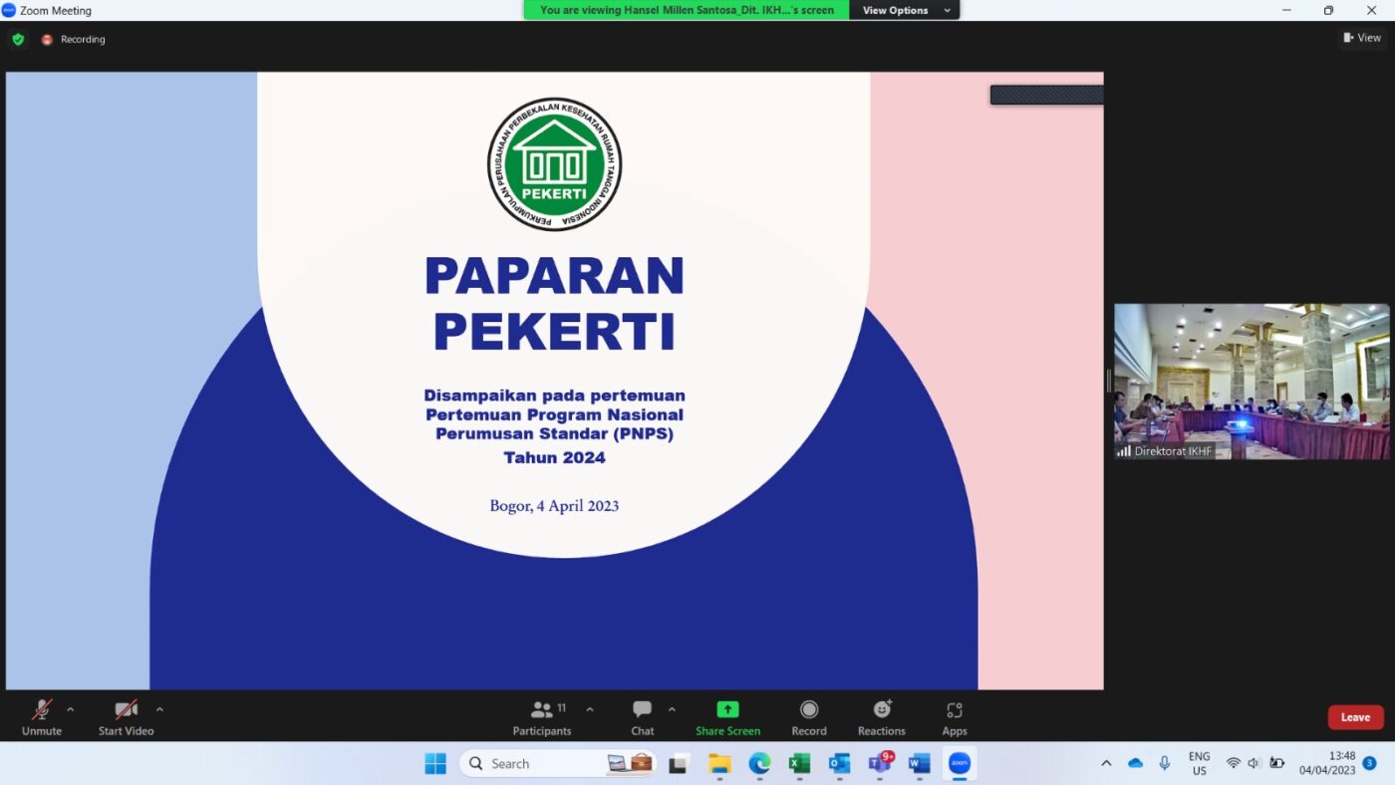Click the green encryption shield icon
This screenshot has height=785, width=1395.
click(x=18, y=39)
